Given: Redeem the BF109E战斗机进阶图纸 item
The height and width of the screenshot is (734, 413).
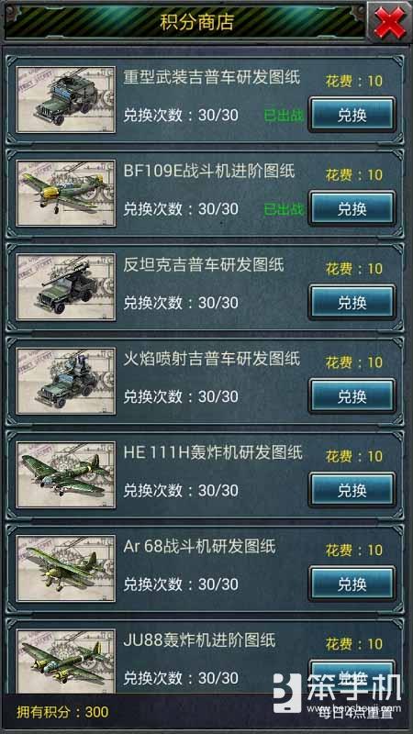Looking at the screenshot, I should pyautogui.click(x=352, y=208).
